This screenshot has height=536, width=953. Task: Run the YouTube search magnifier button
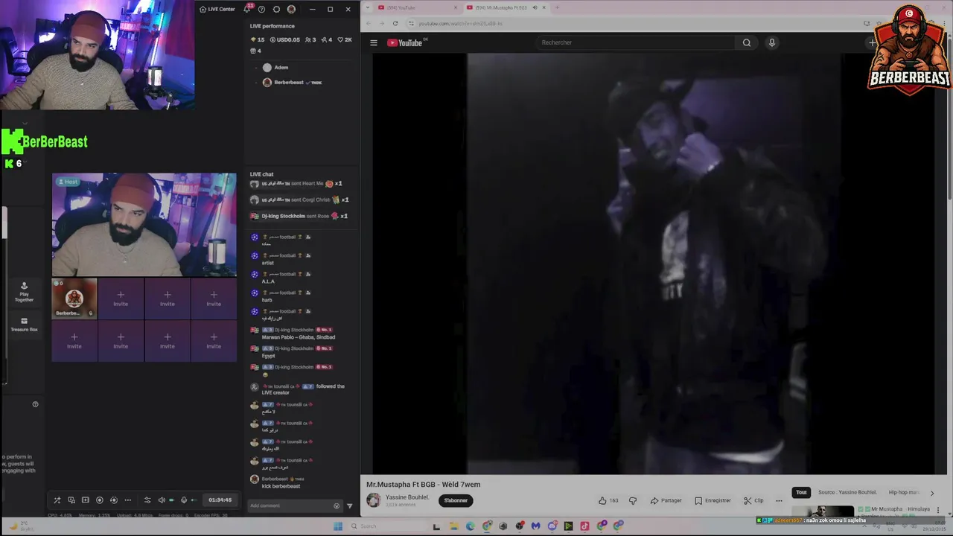(747, 42)
